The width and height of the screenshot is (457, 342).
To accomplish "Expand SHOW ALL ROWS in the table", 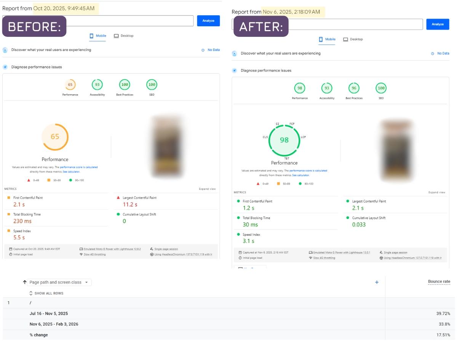I will (x=46, y=293).
